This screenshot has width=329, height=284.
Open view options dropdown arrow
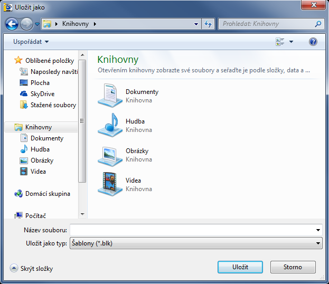click(x=291, y=42)
